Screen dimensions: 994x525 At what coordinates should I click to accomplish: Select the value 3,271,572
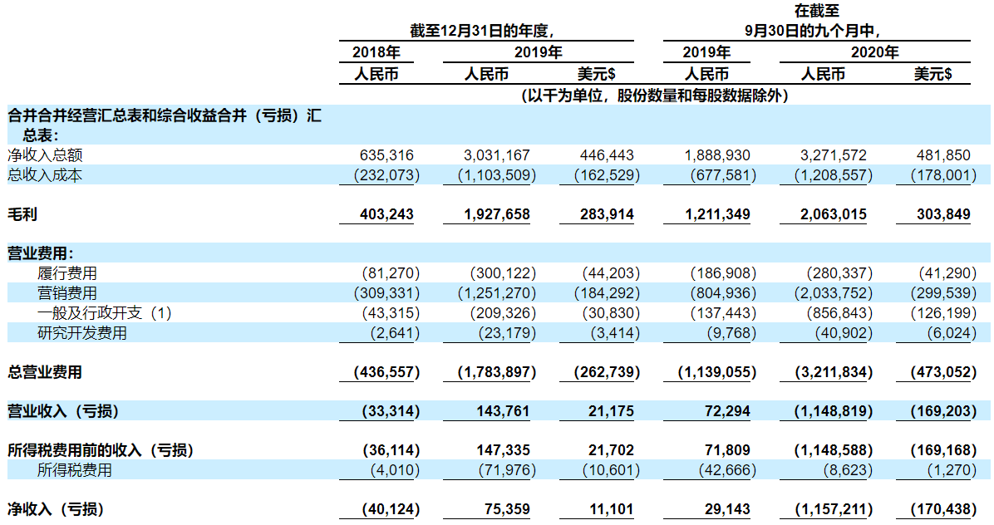[834, 155]
